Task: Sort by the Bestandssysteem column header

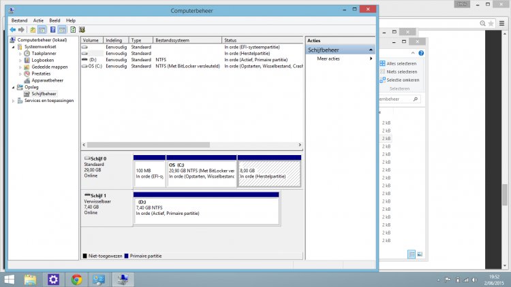Action: pos(187,40)
